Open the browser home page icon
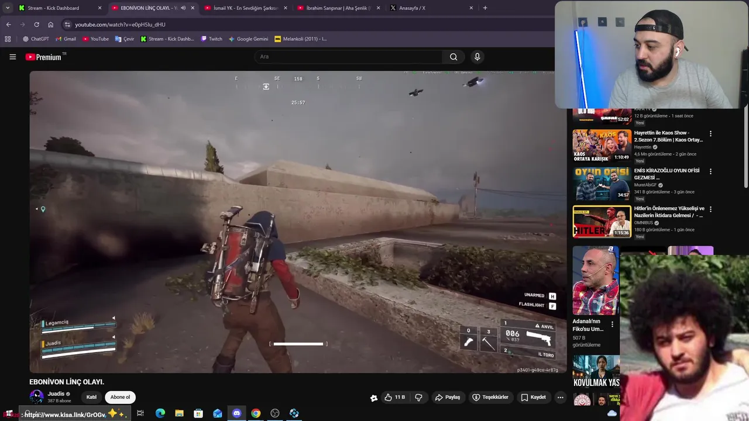The width and height of the screenshot is (749, 421). coord(50,25)
